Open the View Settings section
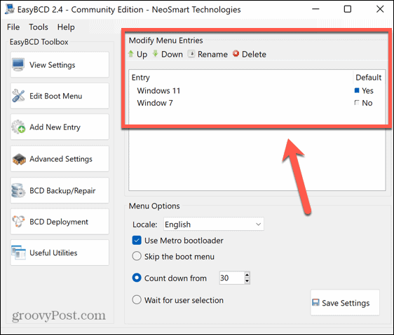This screenshot has height=335, width=394. pyautogui.click(x=60, y=65)
